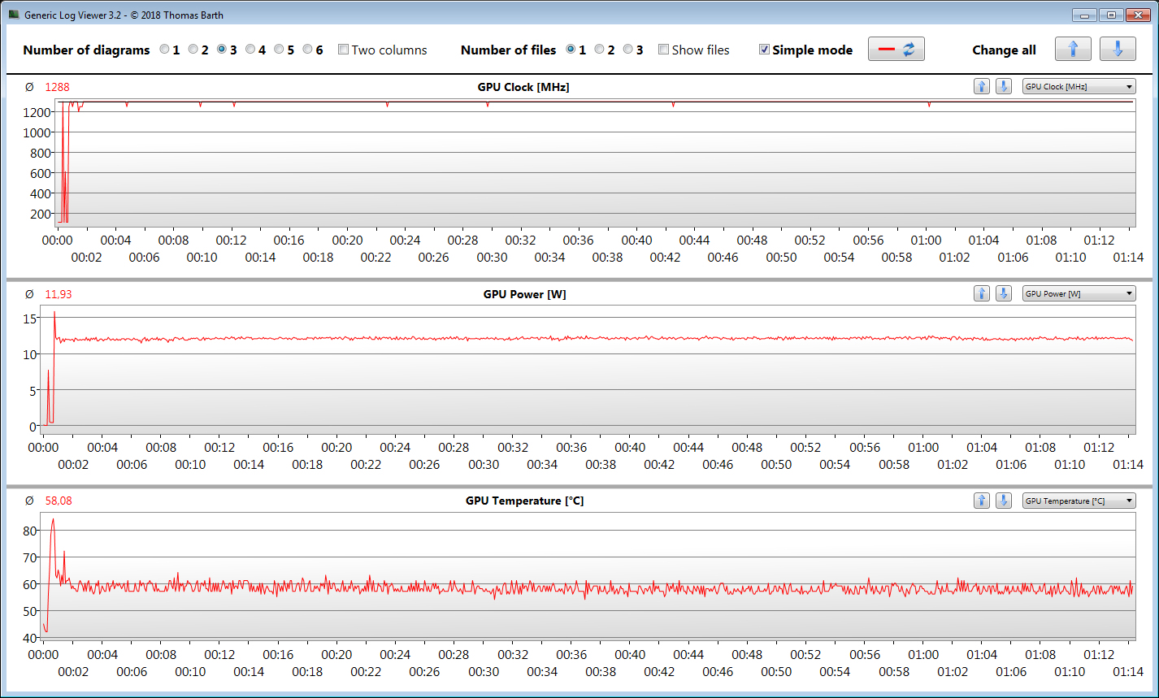This screenshot has width=1159, height=698.
Task: Close the Generic Log Viewer window
Action: click(x=1136, y=15)
